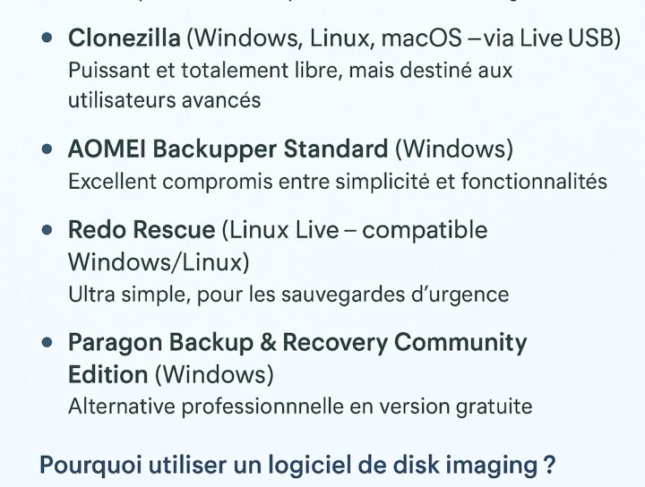The width and height of the screenshot is (645, 487).
Task: Select the AOMEI Backupper Standard heading
Action: click(x=228, y=149)
